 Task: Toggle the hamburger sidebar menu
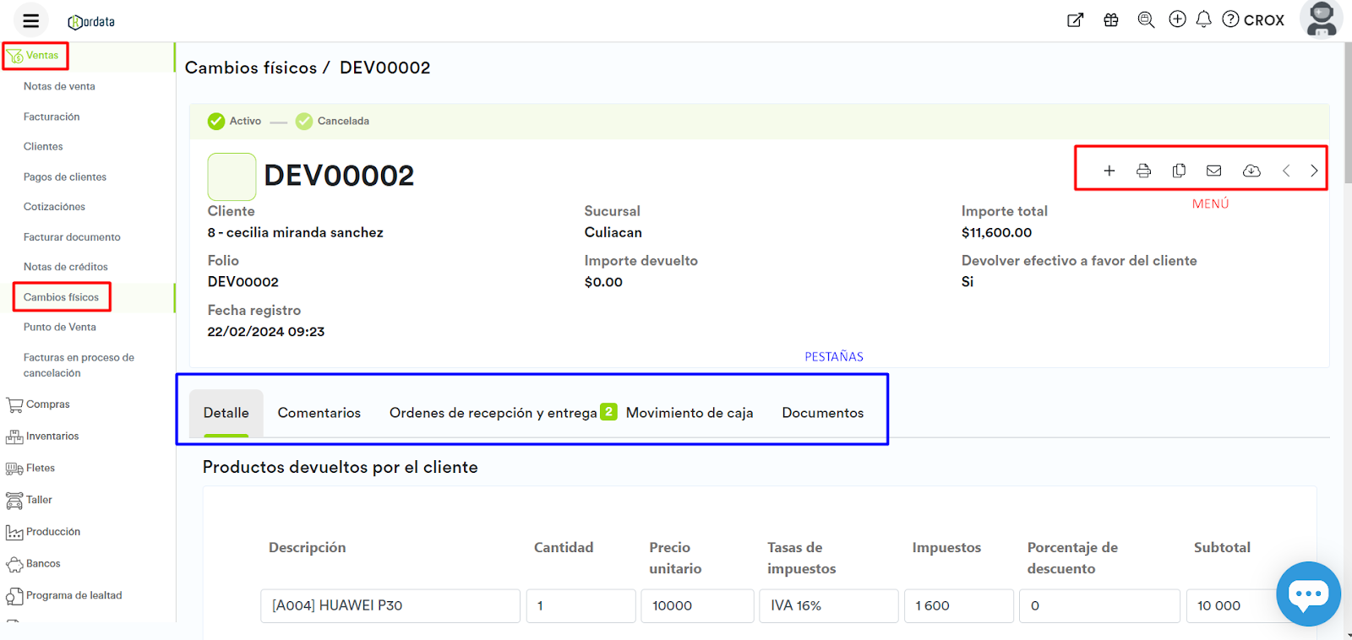click(31, 21)
